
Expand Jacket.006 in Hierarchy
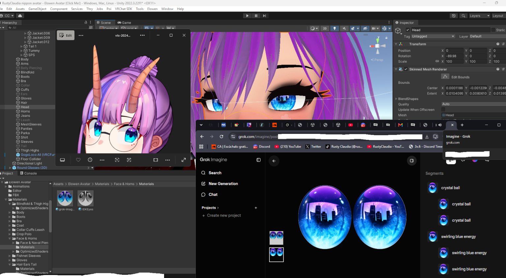[x=25, y=33]
